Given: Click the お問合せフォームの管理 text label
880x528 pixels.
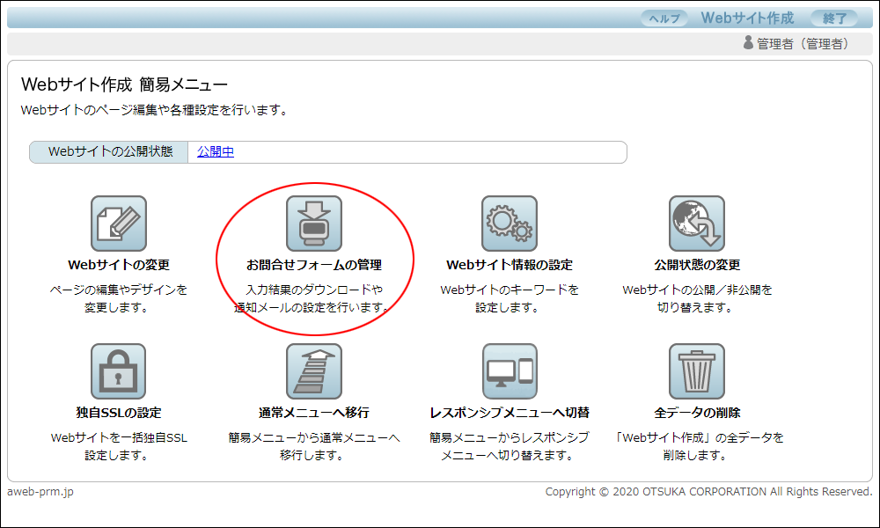Looking at the screenshot, I should pos(313,264).
